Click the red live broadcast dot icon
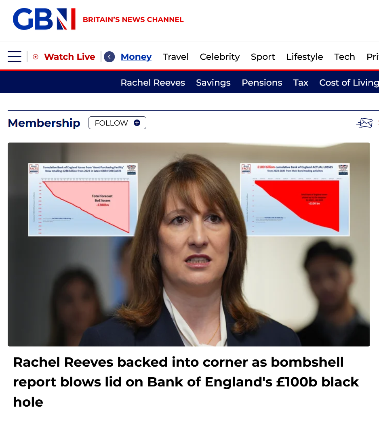 (36, 57)
